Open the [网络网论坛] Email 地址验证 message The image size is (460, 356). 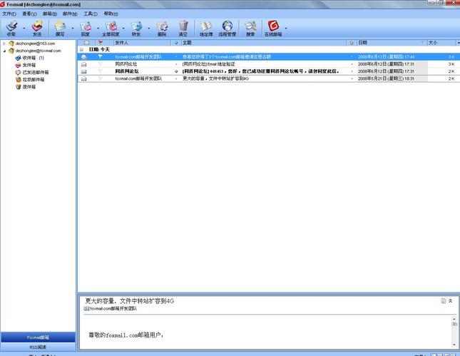[x=268, y=64]
